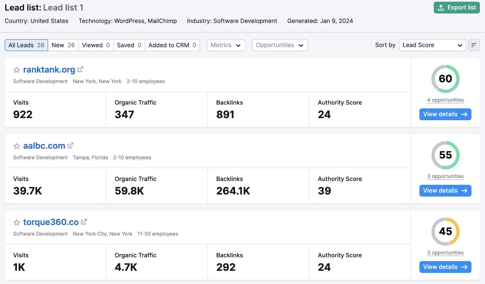Click the aalbc.com domain heading

coord(44,145)
